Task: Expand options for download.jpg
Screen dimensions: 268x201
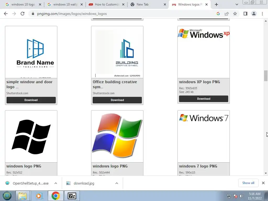Action: point(117,183)
